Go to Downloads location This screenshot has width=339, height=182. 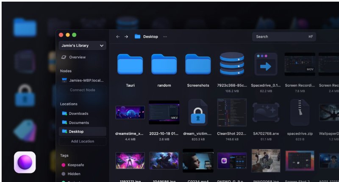78,114
